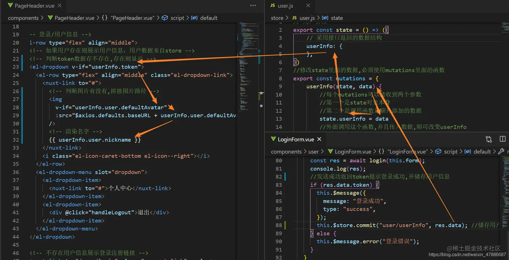This screenshot has width=509, height=260.
Task: Click 'script' breadcrumb in PageHeader.vue pane
Action: point(177,18)
